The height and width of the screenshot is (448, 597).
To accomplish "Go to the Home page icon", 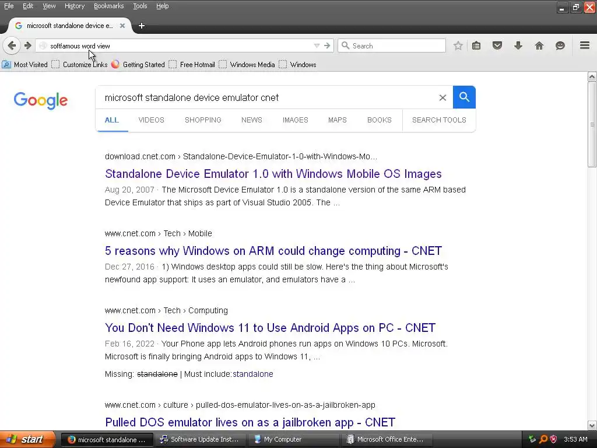I will point(539,45).
